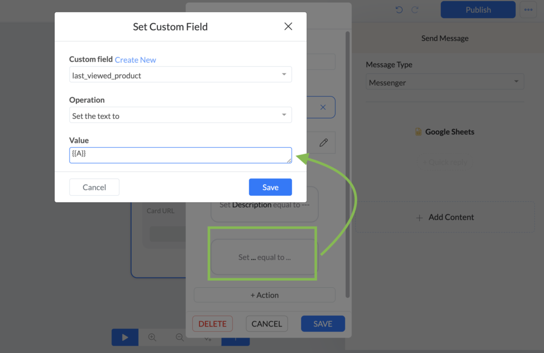This screenshot has height=353, width=544.
Task: Click the pencil edit icon
Action: pos(324,142)
